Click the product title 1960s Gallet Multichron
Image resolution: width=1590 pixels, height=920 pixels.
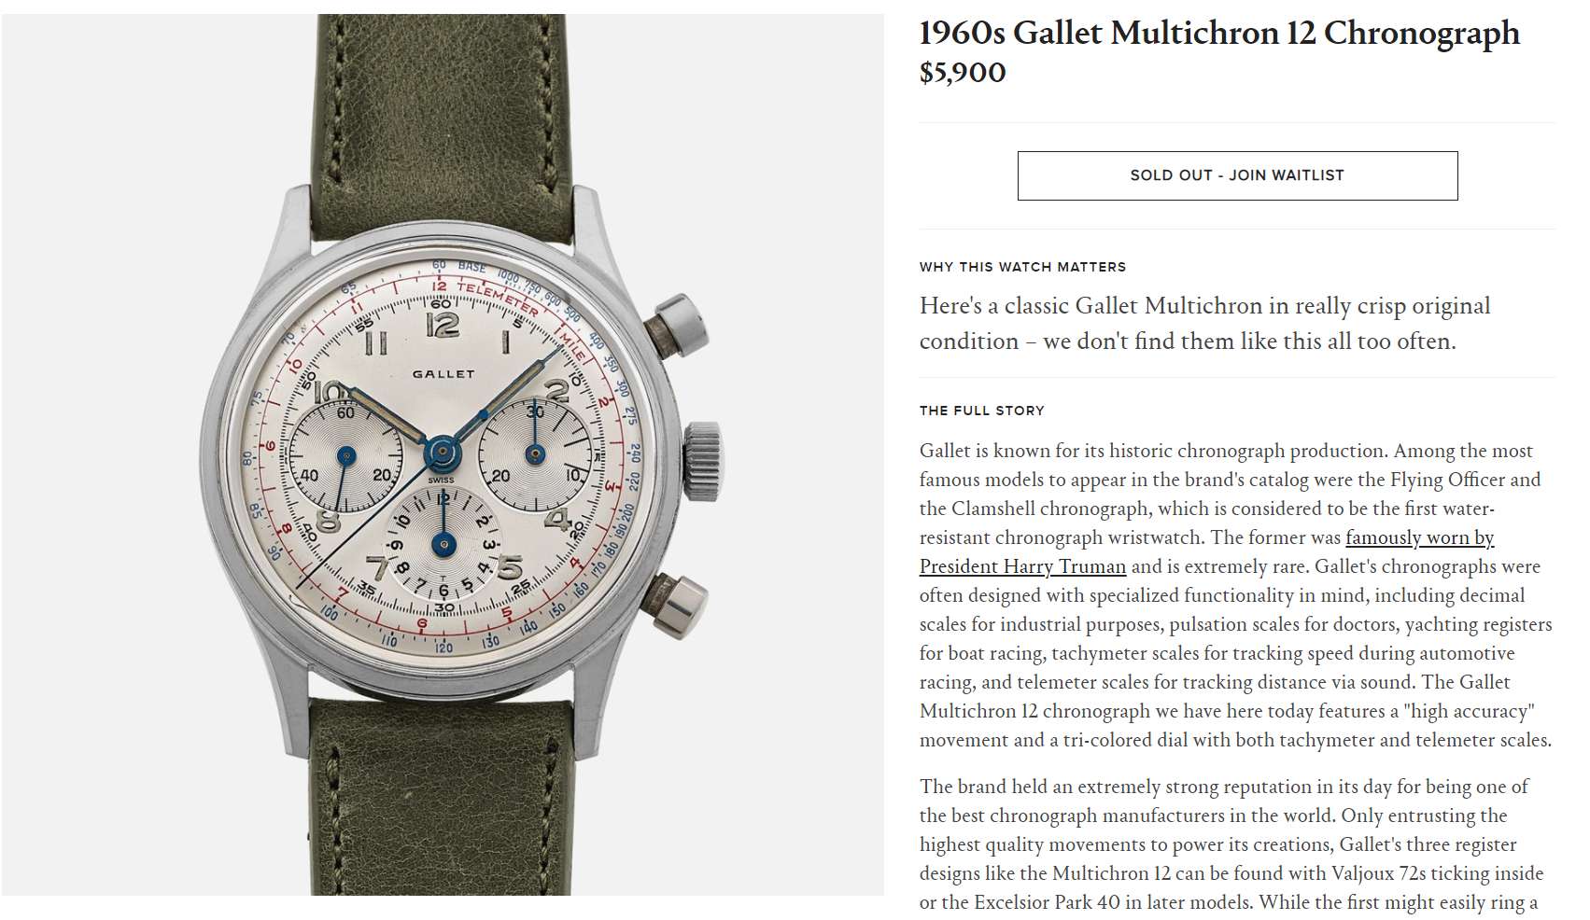coord(1219,33)
